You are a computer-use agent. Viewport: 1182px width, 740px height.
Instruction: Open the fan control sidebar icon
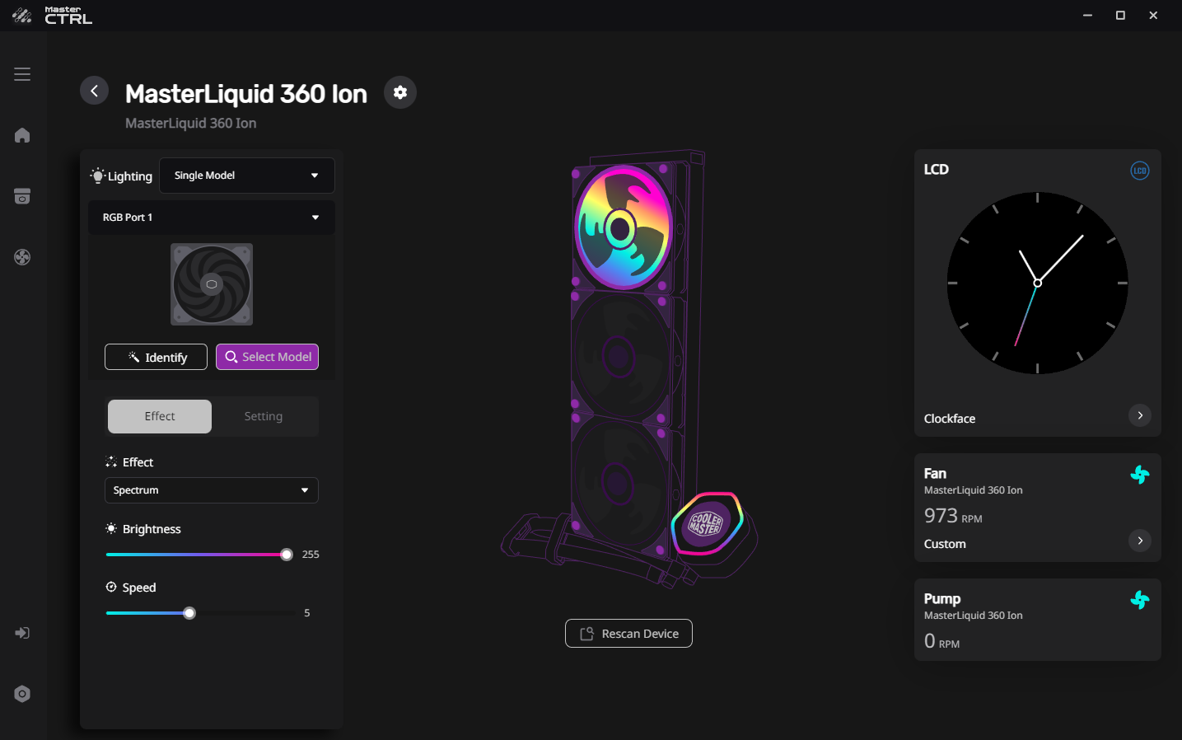(x=22, y=257)
